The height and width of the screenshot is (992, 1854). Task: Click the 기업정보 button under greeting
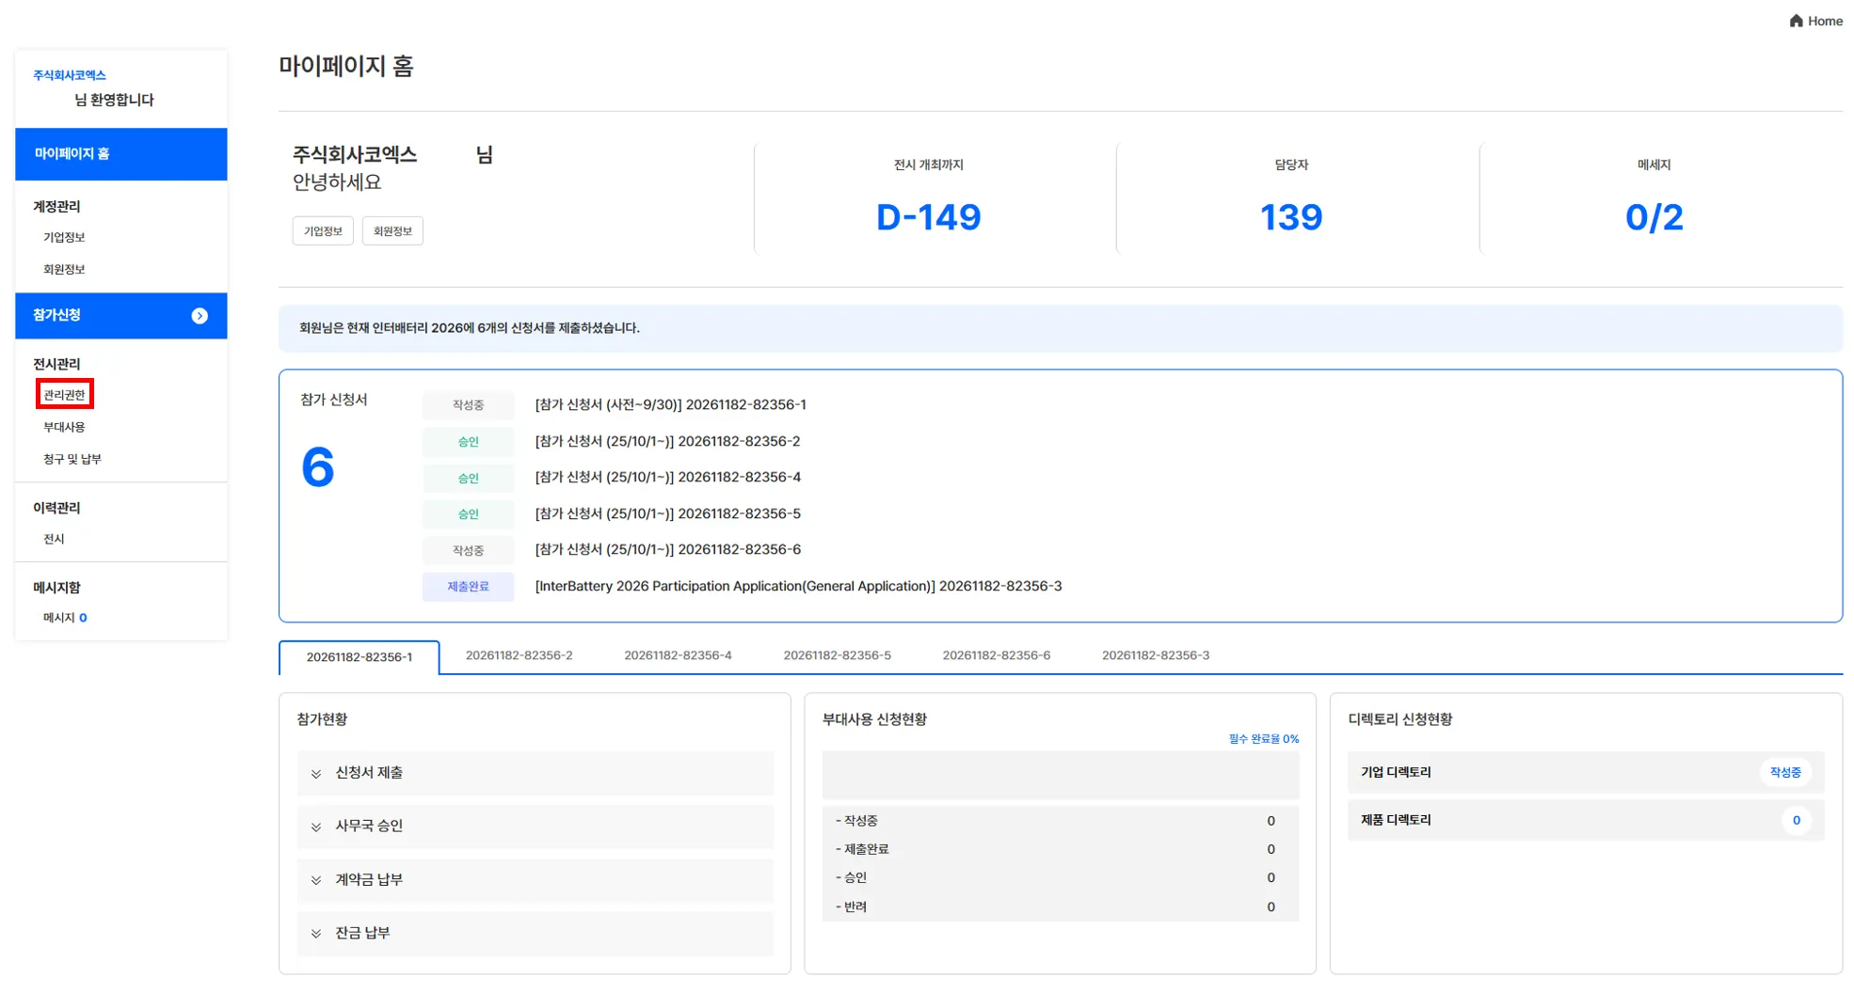click(323, 231)
